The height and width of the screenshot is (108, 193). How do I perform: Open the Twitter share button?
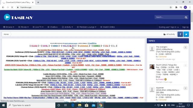pos(186,34)
